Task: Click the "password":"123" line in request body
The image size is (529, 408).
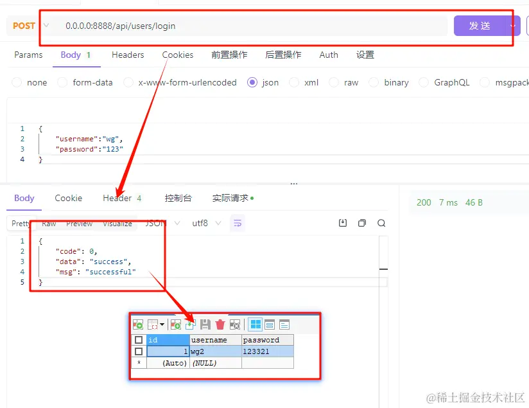Action: 89,149
